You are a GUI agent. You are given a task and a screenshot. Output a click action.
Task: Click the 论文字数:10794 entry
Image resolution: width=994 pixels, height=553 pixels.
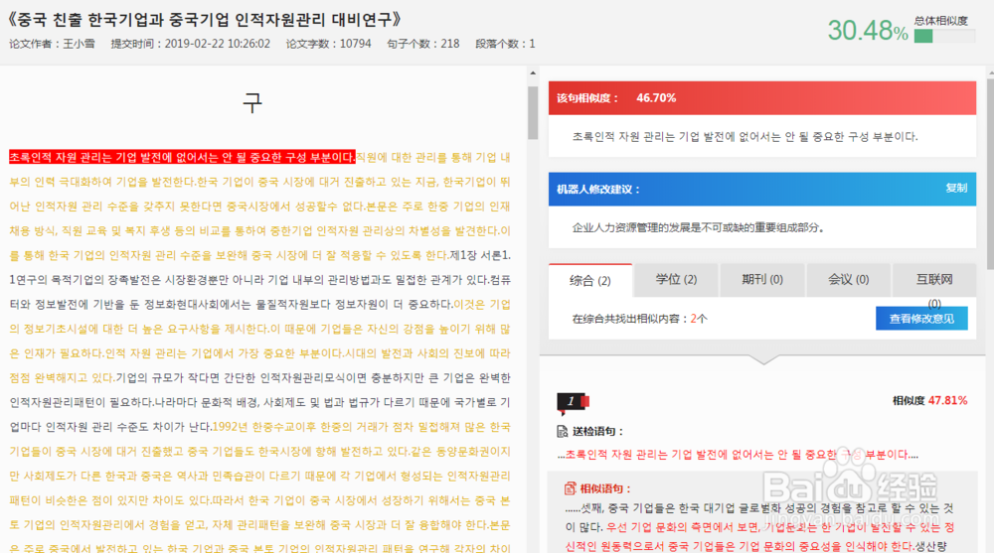328,44
